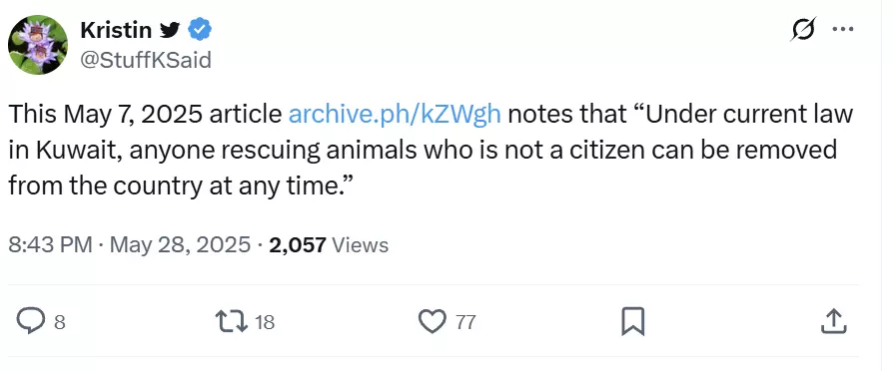Open the Grok slashed-circle icon
The height and width of the screenshot is (371, 893).
click(x=803, y=29)
